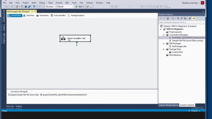Click the Show All Files icon

coord(185,19)
